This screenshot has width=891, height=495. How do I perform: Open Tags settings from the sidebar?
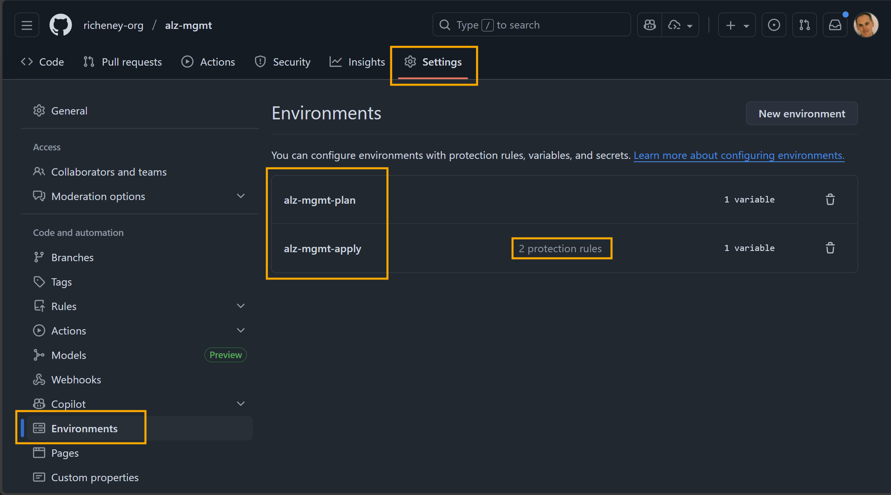click(x=61, y=282)
